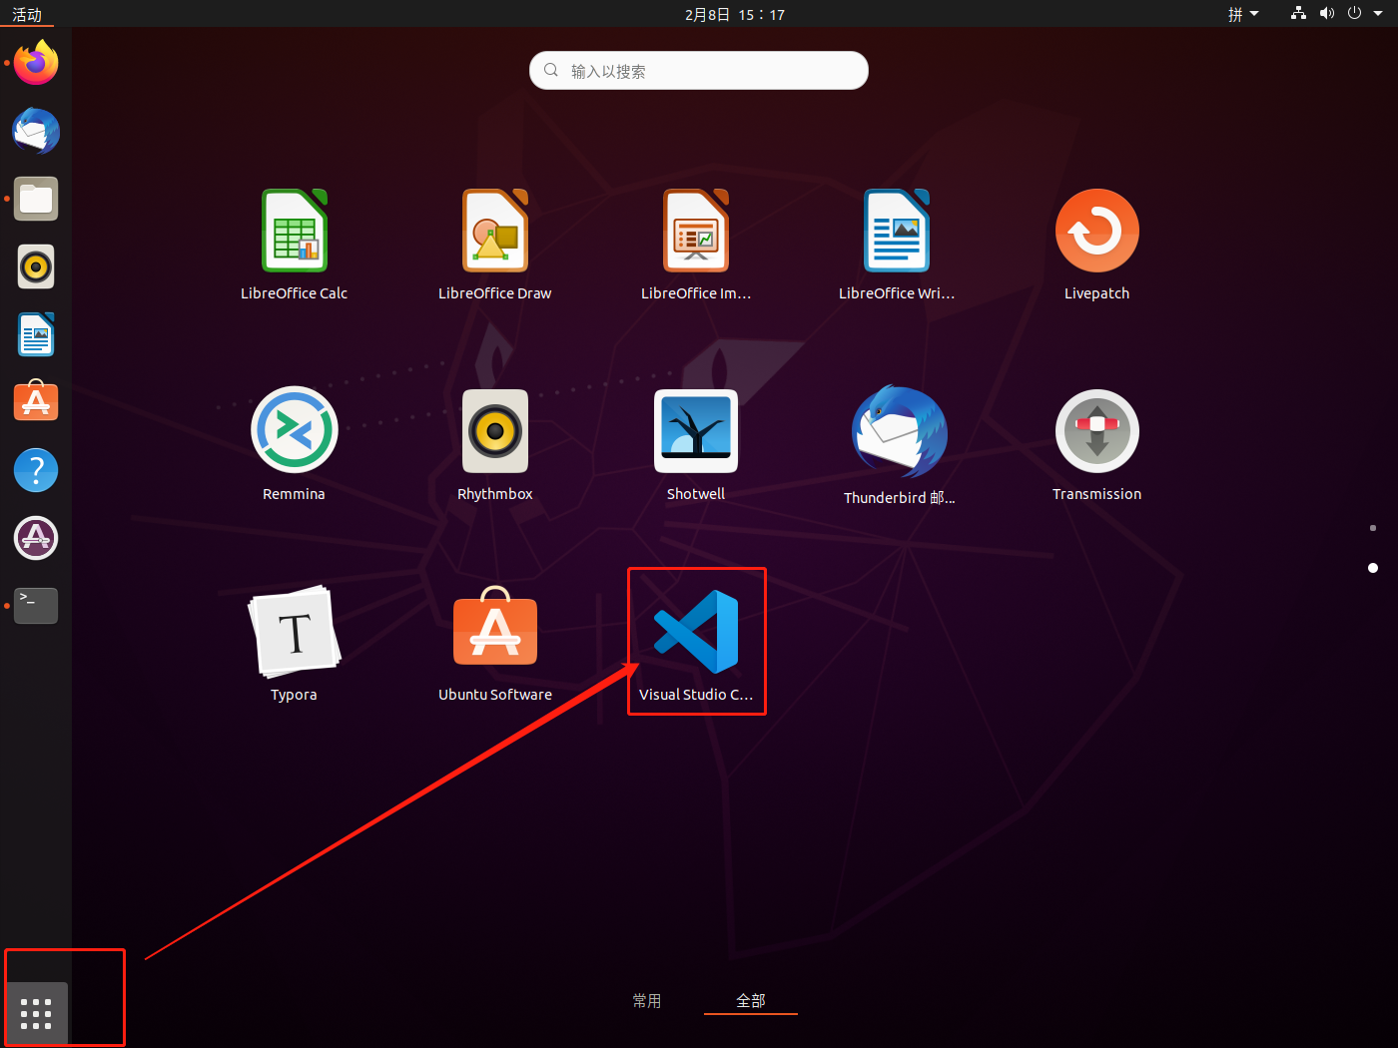Image resolution: width=1398 pixels, height=1048 pixels.
Task: Focus the 输入以搜索 search field
Action: click(x=699, y=70)
